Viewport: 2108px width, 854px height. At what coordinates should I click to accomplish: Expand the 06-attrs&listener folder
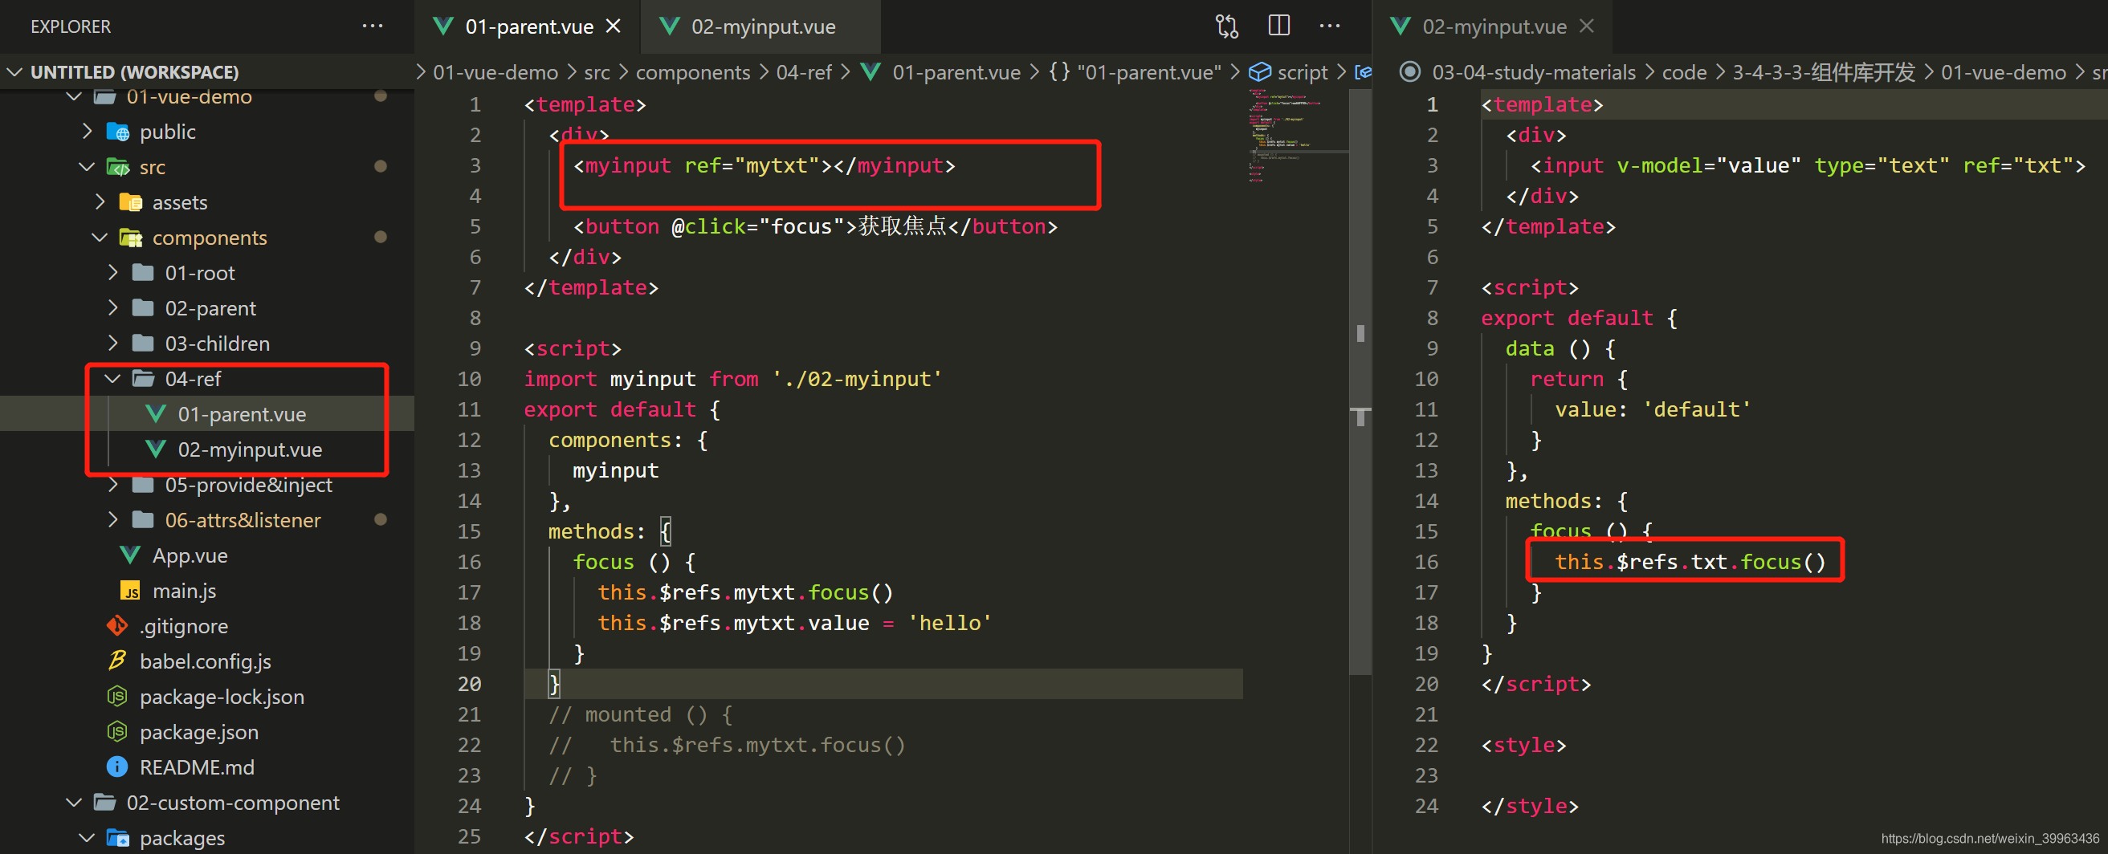113,519
